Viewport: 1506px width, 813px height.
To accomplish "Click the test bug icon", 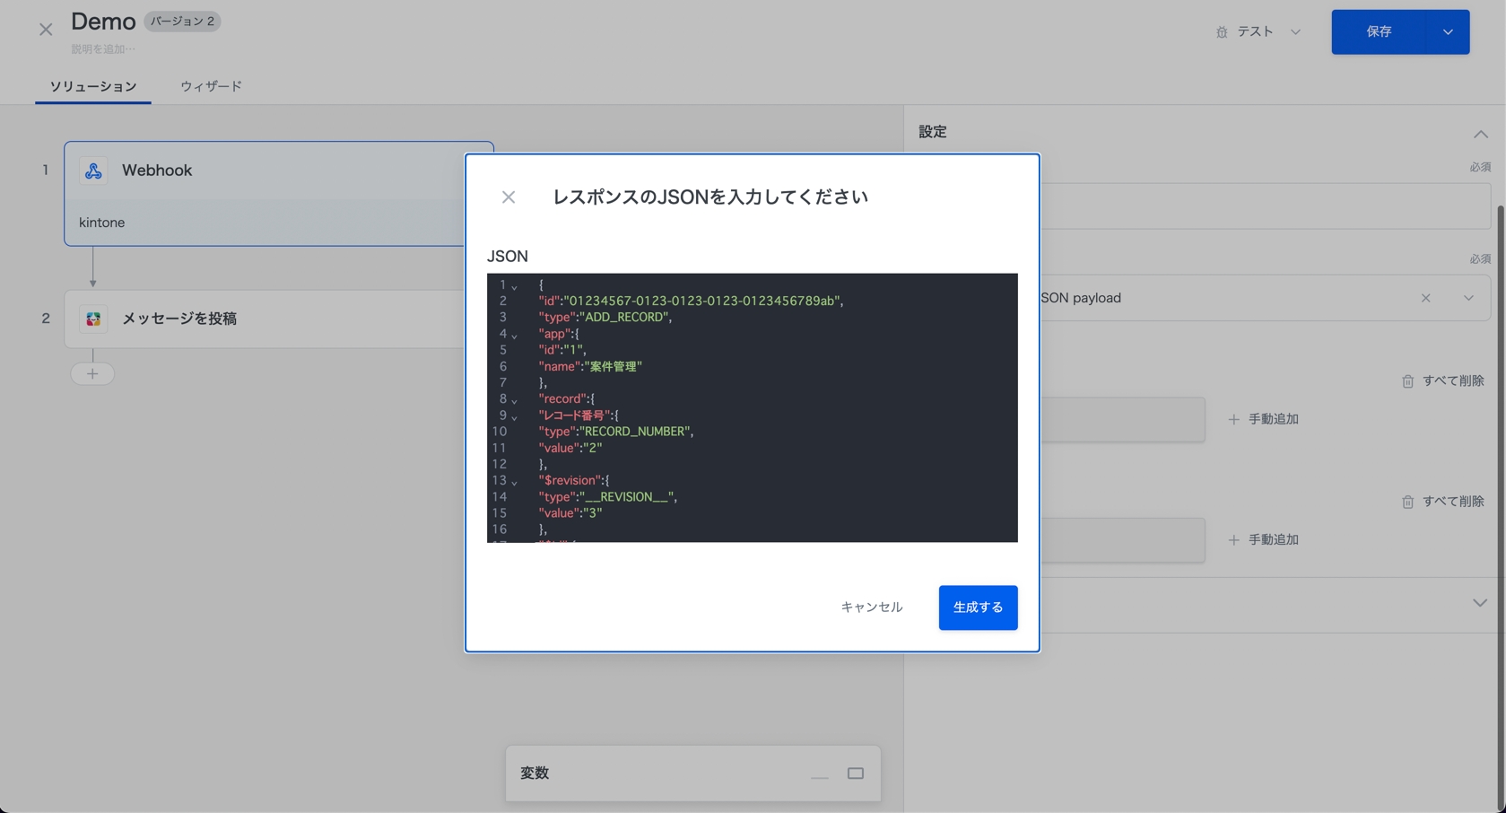I will (x=1221, y=32).
